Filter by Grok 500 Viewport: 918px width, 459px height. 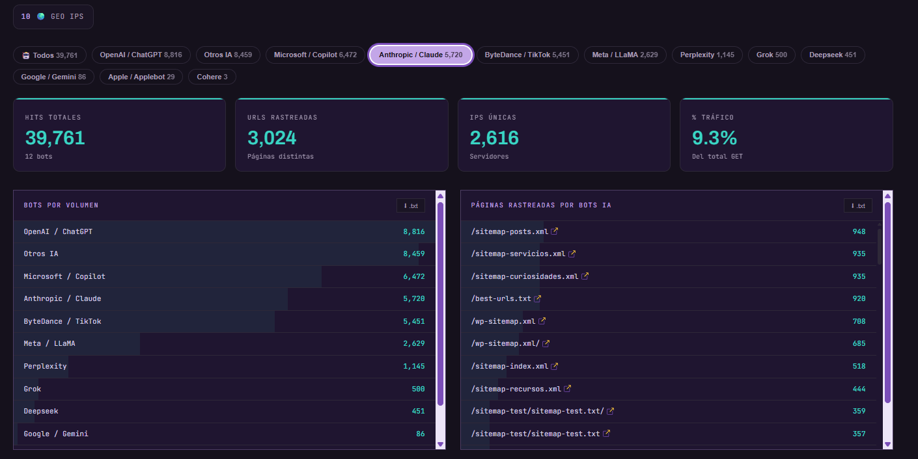pyautogui.click(x=772, y=55)
